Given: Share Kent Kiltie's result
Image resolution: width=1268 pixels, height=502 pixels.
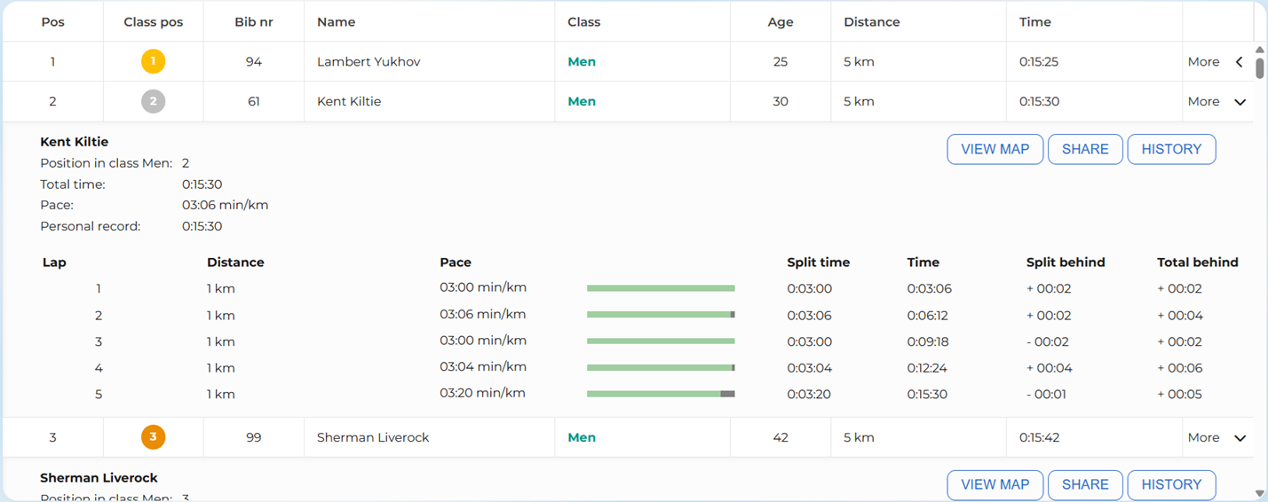Looking at the screenshot, I should click(x=1085, y=149).
